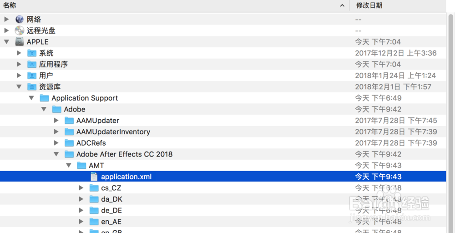Select the 远程光盘 label
455x233 pixels.
click(41, 30)
